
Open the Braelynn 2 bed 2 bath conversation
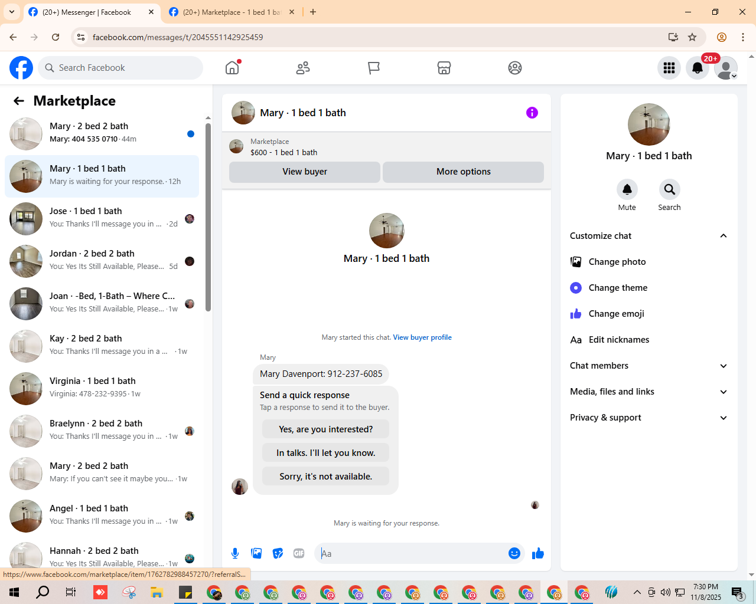[x=102, y=431]
